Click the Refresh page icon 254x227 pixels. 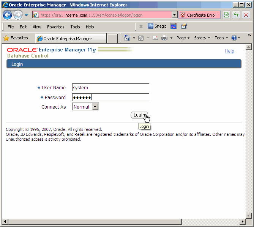pos(236,15)
